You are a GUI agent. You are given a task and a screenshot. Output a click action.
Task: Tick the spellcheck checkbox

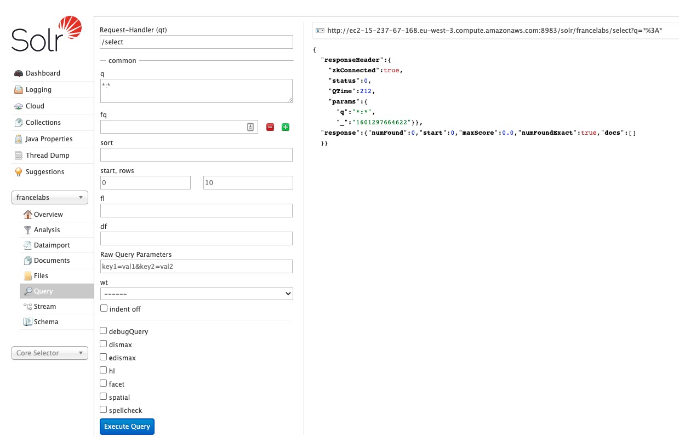click(104, 410)
